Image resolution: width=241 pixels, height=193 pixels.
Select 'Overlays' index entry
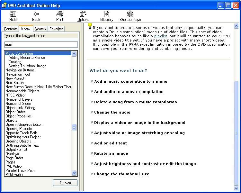(x=12, y=154)
